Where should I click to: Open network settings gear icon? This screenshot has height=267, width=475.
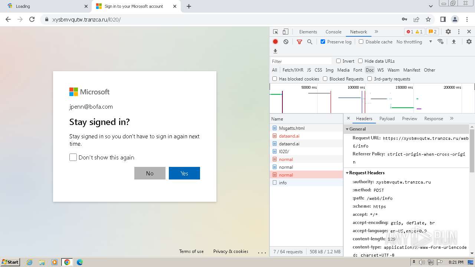click(x=469, y=42)
